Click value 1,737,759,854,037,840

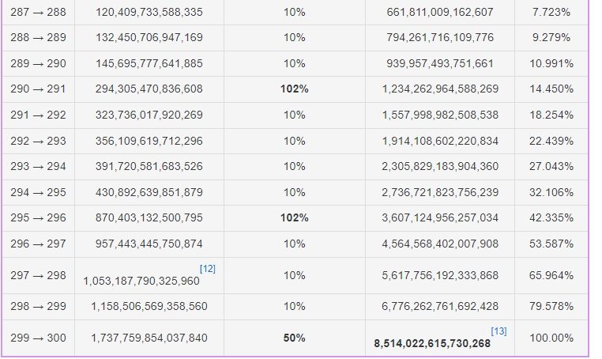pos(149,338)
